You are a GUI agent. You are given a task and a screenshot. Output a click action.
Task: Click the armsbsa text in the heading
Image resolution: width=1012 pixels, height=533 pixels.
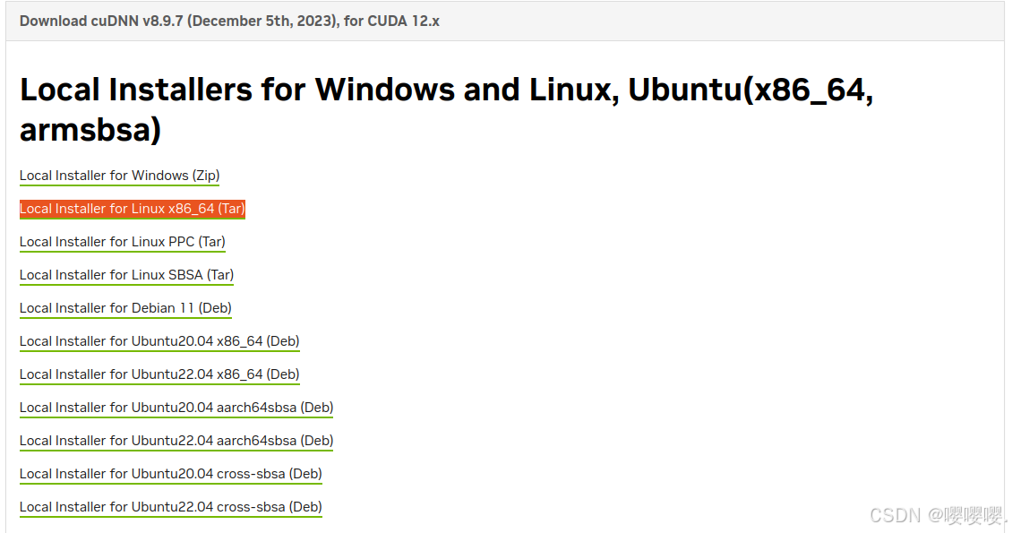(88, 130)
